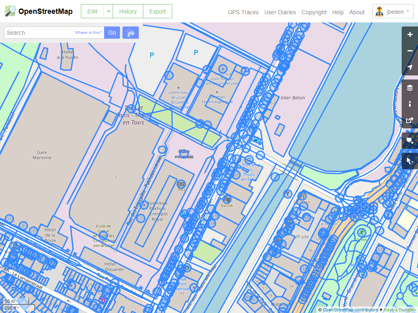Open the History tab

128,11
